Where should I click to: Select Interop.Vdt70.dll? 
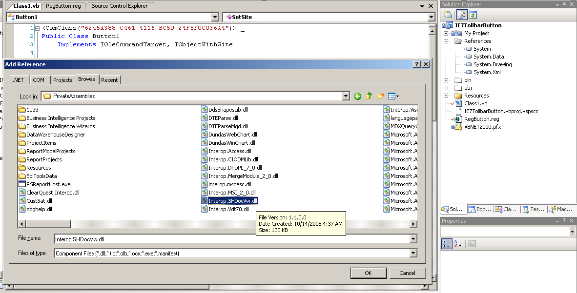coord(225,209)
